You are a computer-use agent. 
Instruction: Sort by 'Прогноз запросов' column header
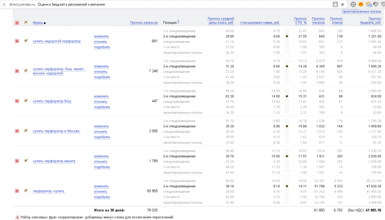coord(144,23)
